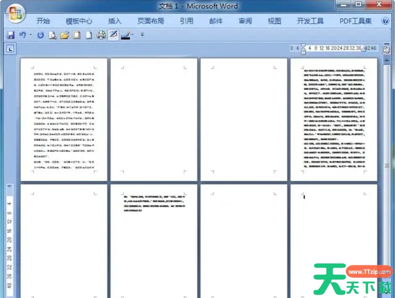Open the 模板中心 tab
This screenshot has width=395, height=298.
(x=79, y=21)
